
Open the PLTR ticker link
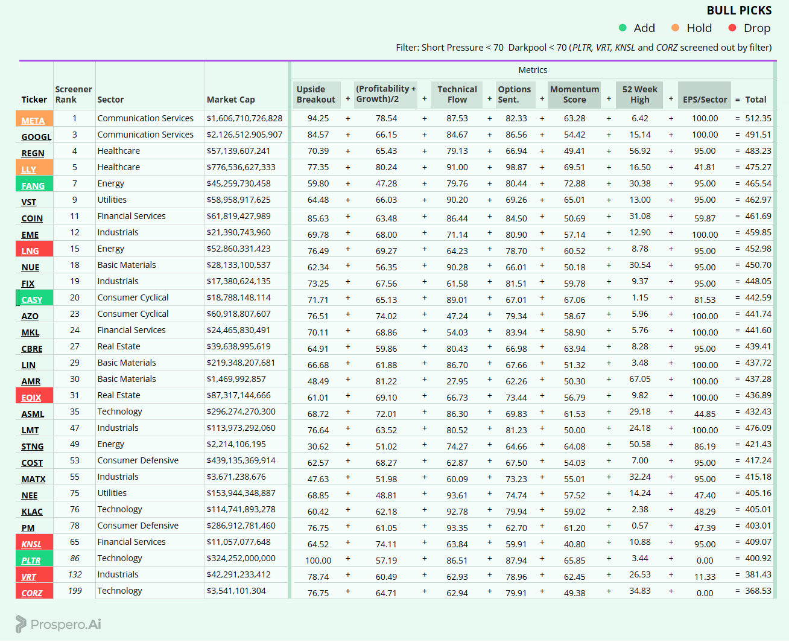coord(31,561)
